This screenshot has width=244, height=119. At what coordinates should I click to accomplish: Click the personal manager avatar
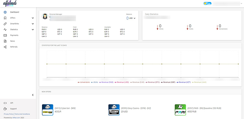coord(45,16)
